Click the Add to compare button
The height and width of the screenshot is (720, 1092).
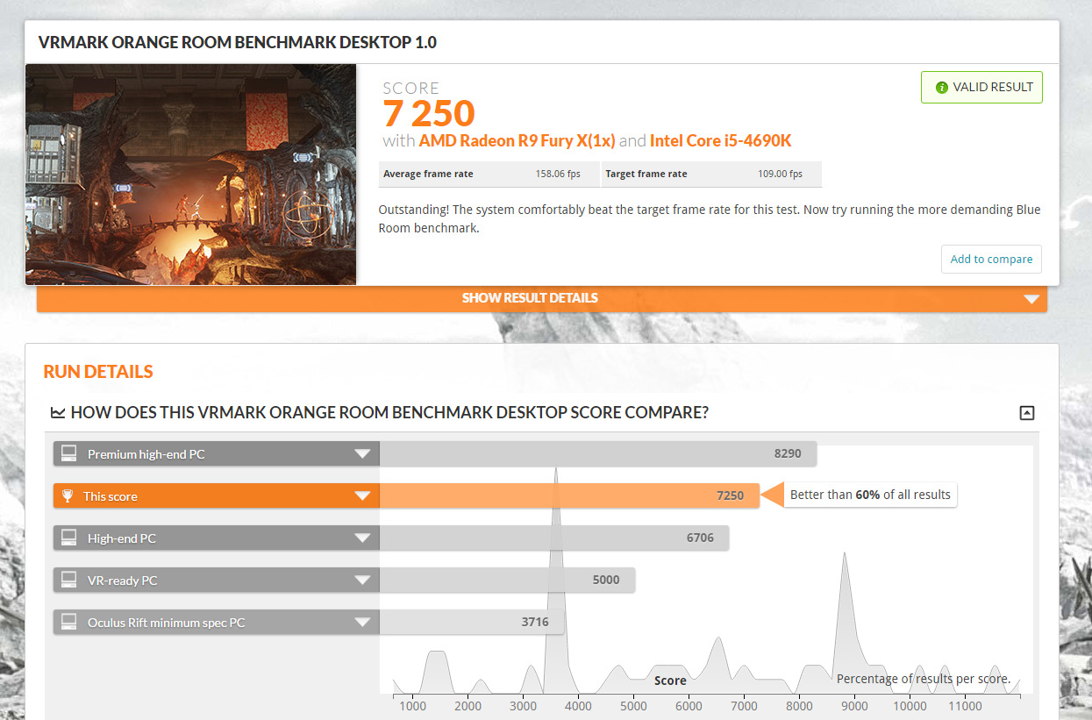[991, 259]
